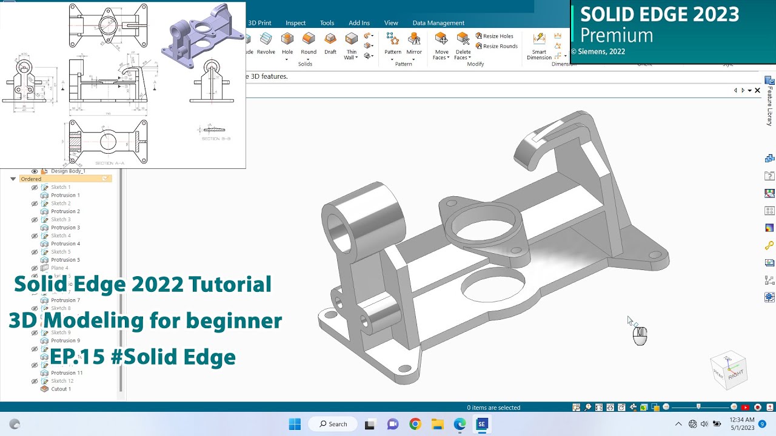Image resolution: width=776 pixels, height=436 pixels.
Task: Toggle visibility of Sketch 12
Action: (x=35, y=381)
